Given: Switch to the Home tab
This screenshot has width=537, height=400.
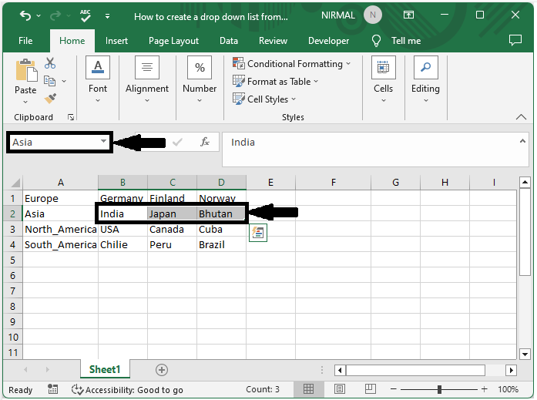Looking at the screenshot, I should pos(72,41).
